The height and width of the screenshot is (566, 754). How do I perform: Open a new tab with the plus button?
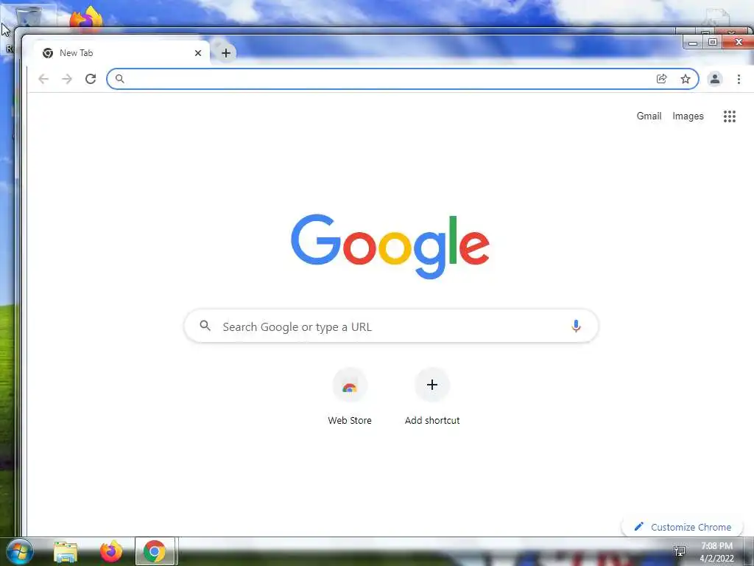point(226,53)
